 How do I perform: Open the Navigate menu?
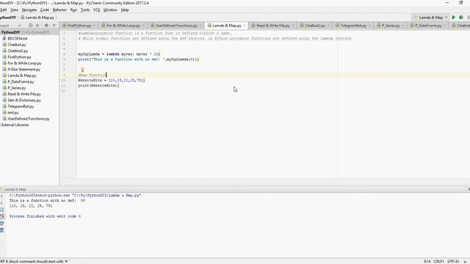(29, 10)
